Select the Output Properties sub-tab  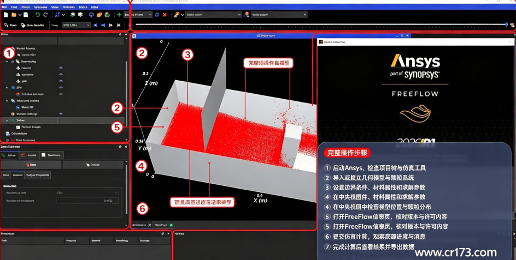(38, 175)
